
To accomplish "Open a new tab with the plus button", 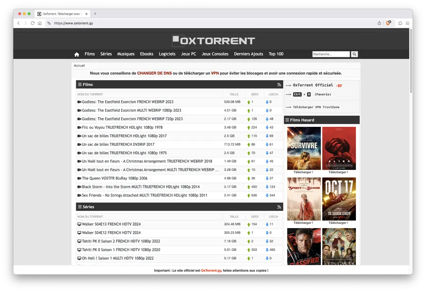I will [x=95, y=14].
